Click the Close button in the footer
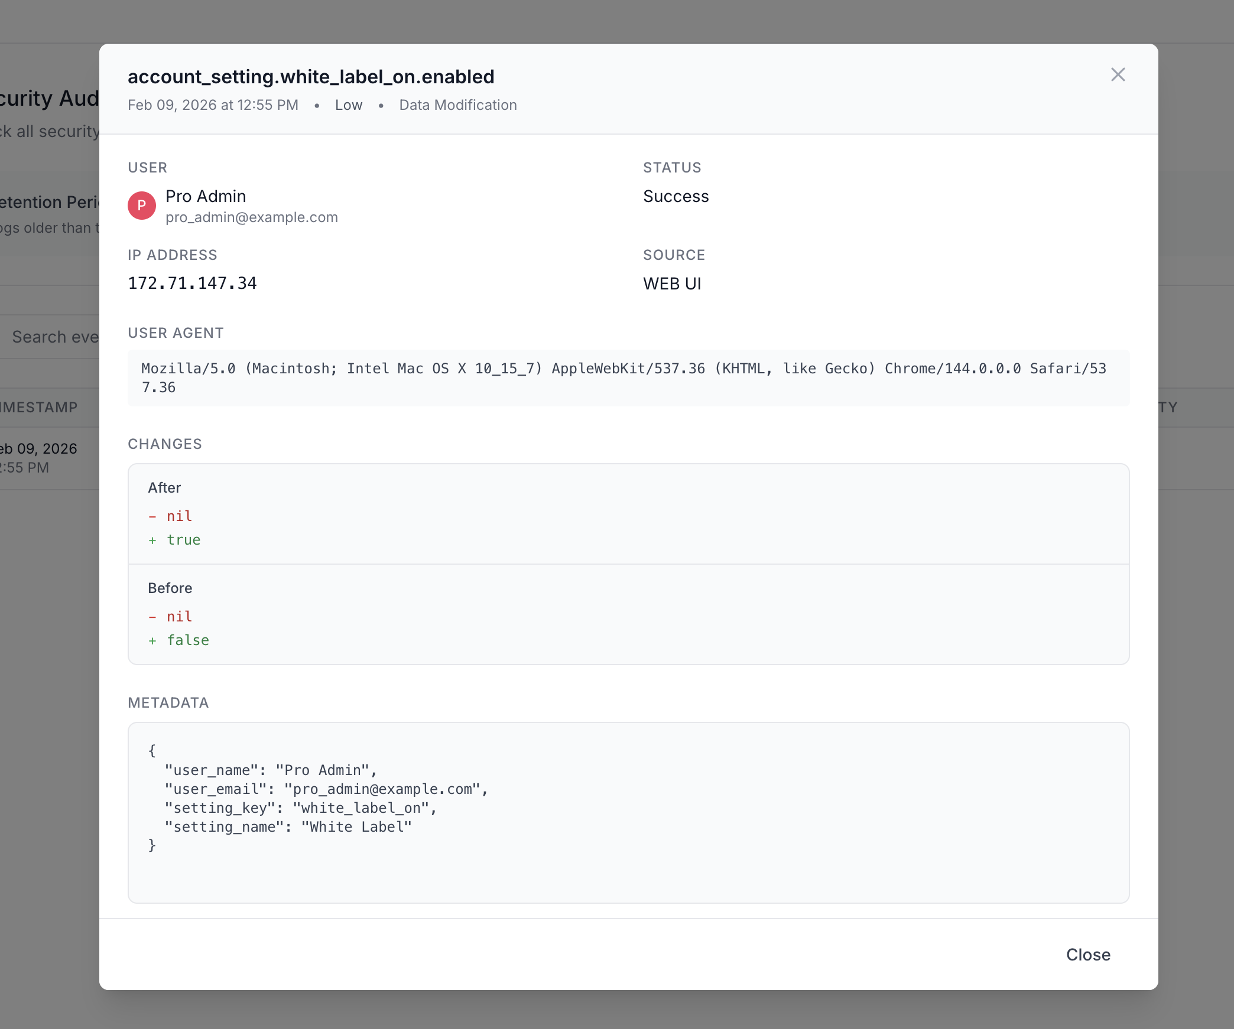This screenshot has width=1234, height=1029. pos(1087,955)
